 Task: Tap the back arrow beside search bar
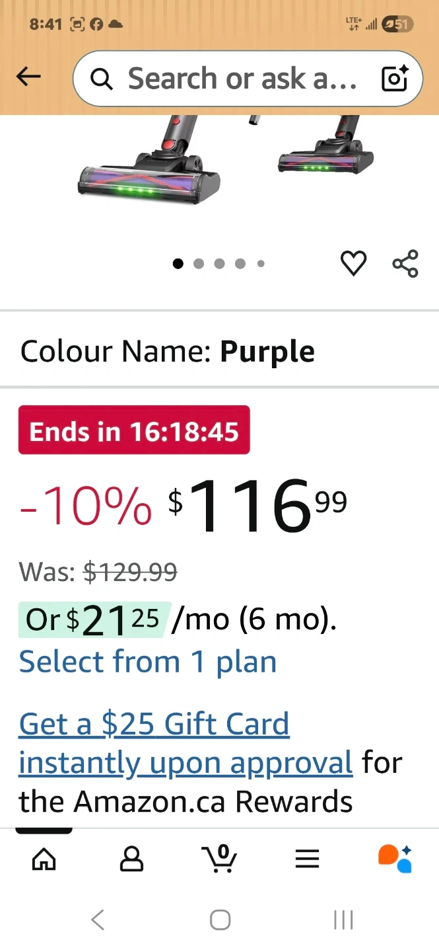click(28, 77)
